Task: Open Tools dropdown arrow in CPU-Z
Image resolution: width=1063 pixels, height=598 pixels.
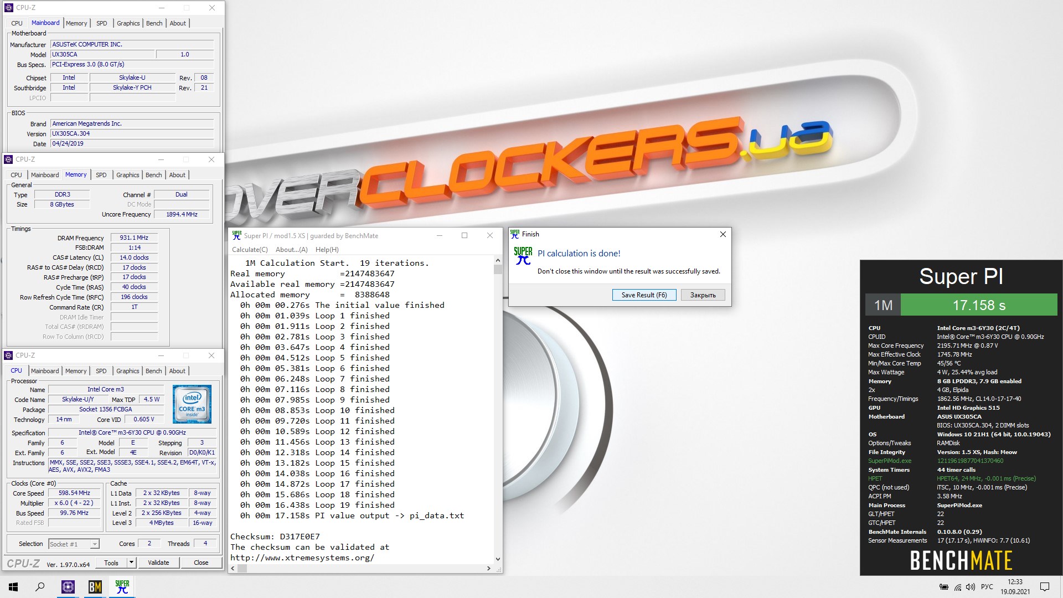Action: click(132, 563)
